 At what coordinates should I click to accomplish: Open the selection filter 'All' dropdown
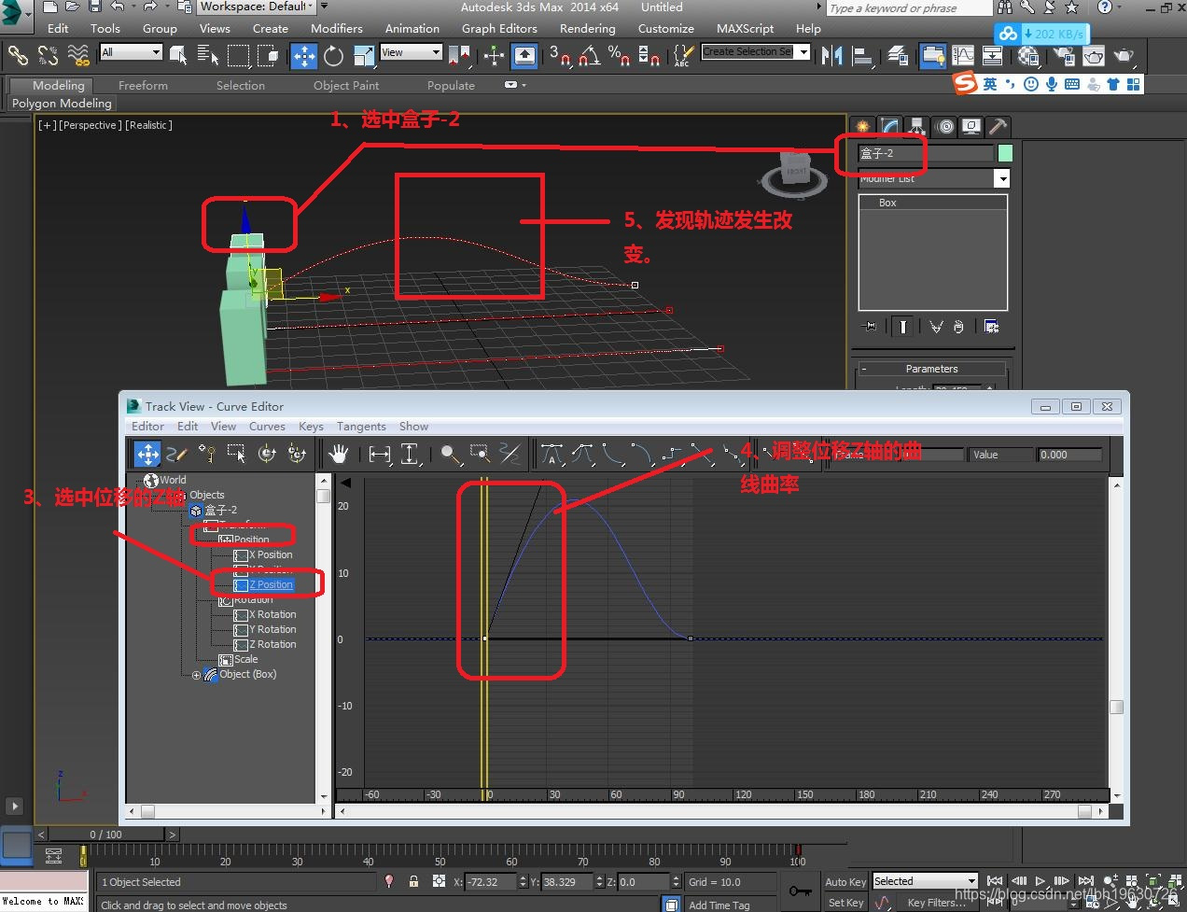[131, 52]
